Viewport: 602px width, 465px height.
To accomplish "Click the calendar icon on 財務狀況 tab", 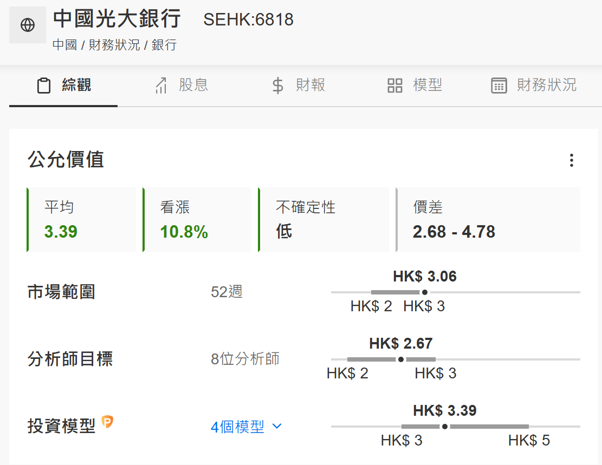I will (499, 86).
